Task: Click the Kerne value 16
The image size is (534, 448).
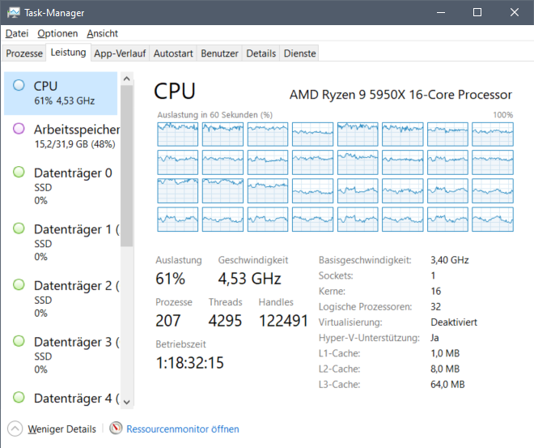Action: coord(435,291)
